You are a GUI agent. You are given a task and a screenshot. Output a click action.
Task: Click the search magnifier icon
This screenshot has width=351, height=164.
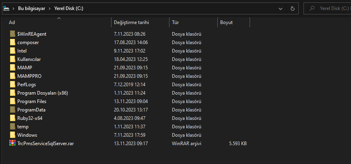pyautogui.click(x=312, y=8)
